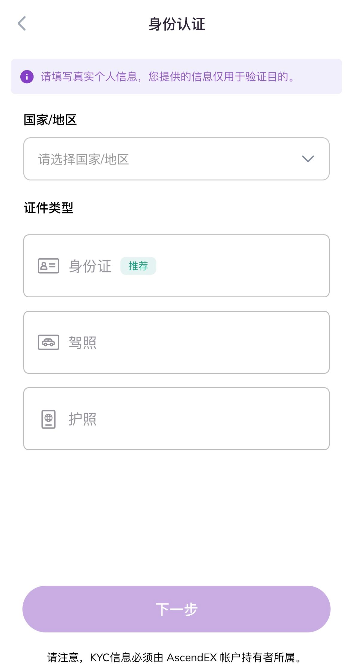This screenshot has height=672, width=353.
Task: Click empty area of 驾照 card
Action: click(225, 342)
